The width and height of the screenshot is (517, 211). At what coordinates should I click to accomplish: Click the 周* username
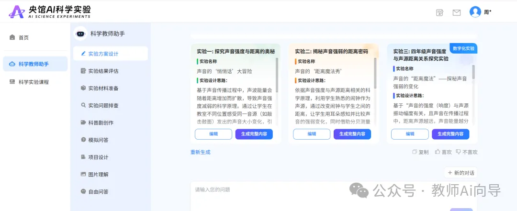click(x=488, y=12)
